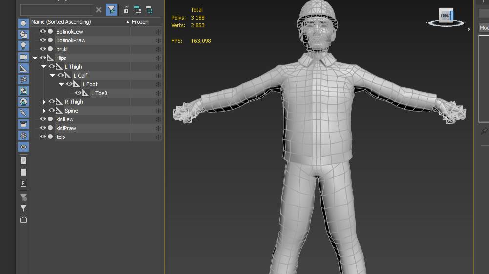Toggle the Display Space Warps wave icon

pyautogui.click(x=23, y=79)
